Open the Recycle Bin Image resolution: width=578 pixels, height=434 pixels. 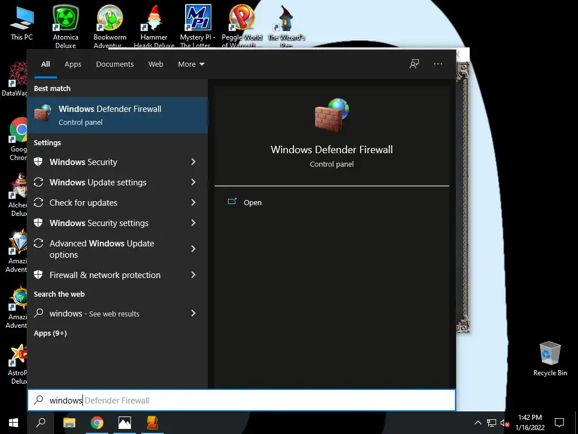click(x=550, y=359)
